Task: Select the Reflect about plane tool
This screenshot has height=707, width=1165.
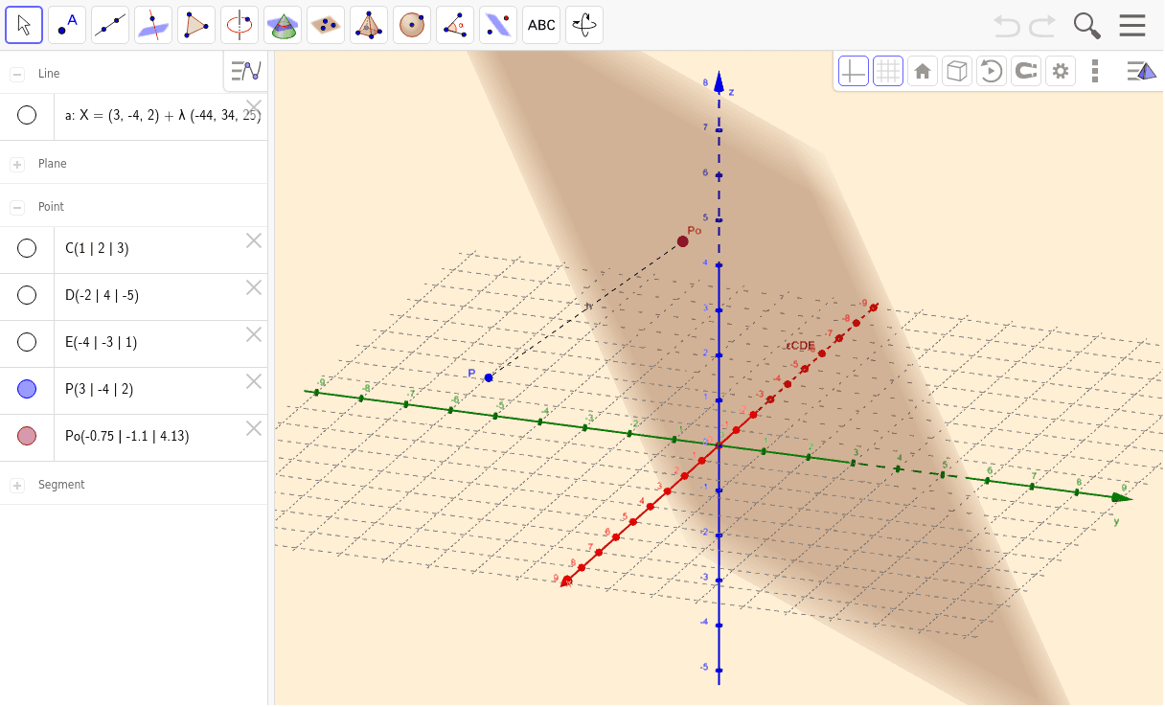Action: click(x=498, y=25)
